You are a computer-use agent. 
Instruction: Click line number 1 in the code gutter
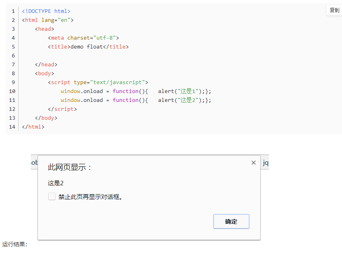13,11
